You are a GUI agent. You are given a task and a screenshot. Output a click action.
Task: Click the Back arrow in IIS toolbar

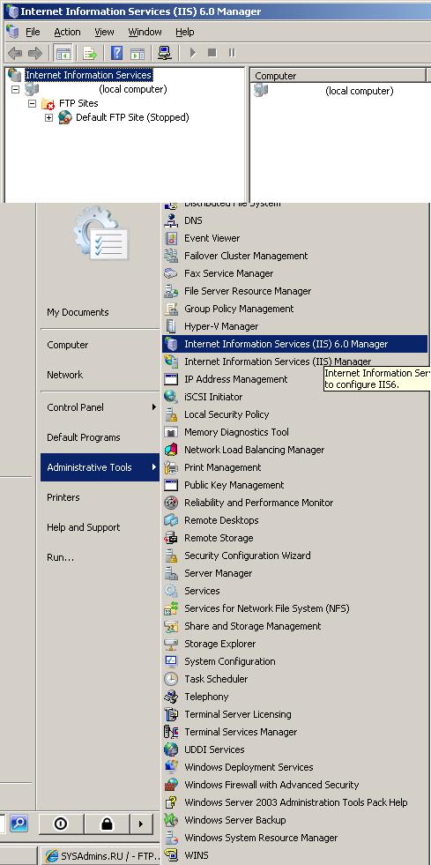point(15,54)
